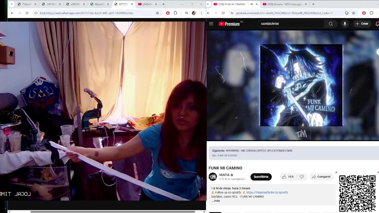Open the YouTube hamburger guide menu
The image size is (379, 213).
(x=211, y=24)
